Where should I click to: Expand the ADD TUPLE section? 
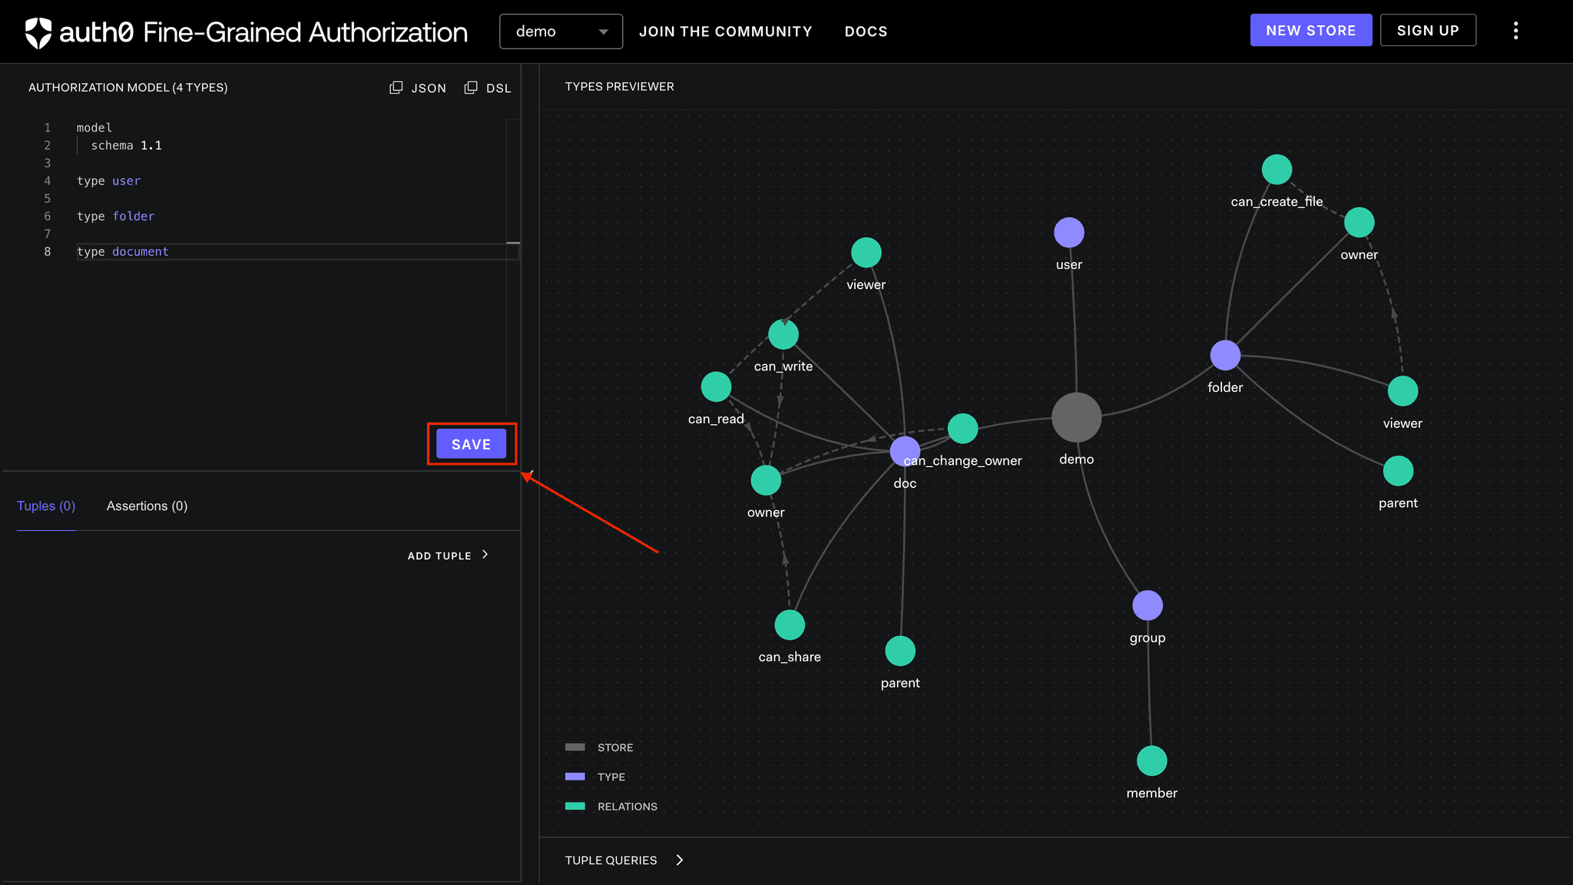click(x=448, y=555)
